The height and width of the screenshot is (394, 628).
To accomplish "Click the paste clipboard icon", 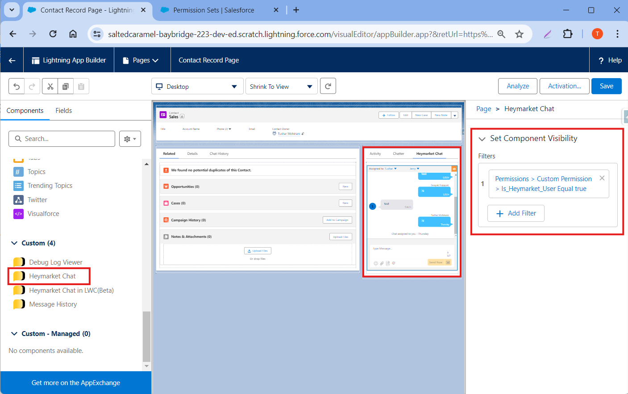I will 81,87.
